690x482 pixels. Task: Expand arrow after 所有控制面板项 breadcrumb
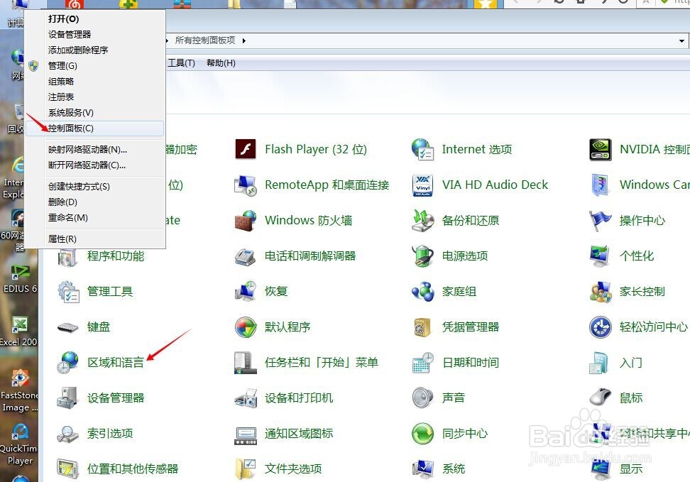(243, 40)
